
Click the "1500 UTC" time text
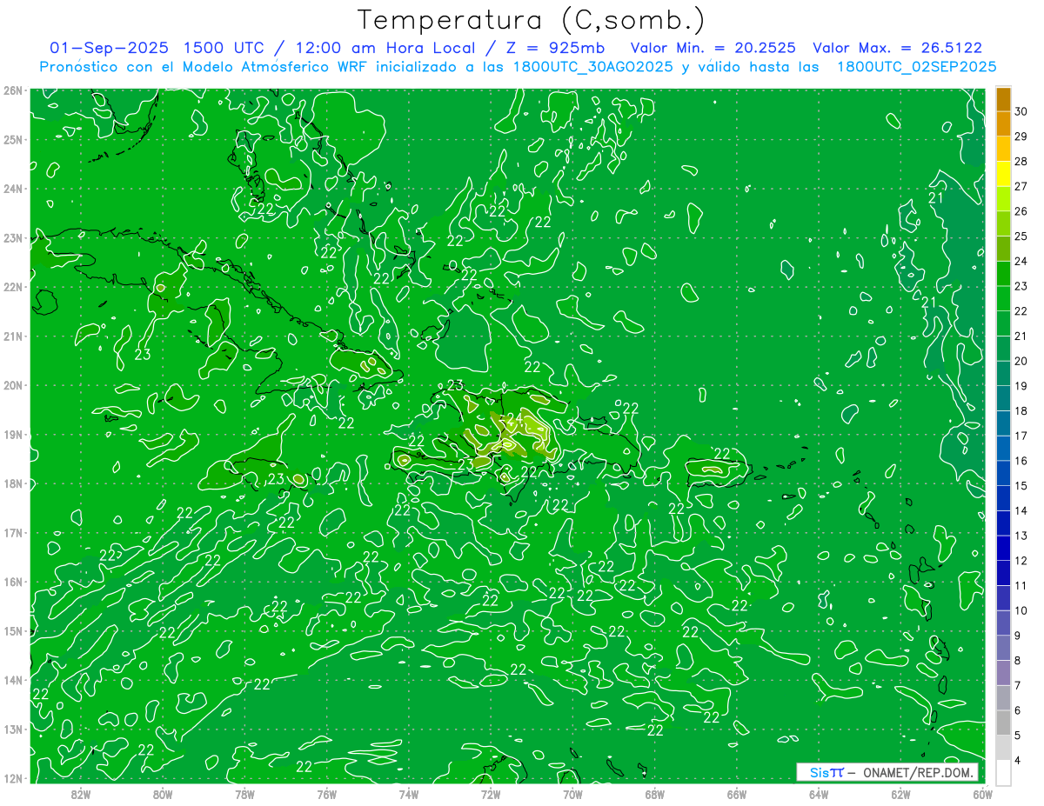(x=224, y=48)
